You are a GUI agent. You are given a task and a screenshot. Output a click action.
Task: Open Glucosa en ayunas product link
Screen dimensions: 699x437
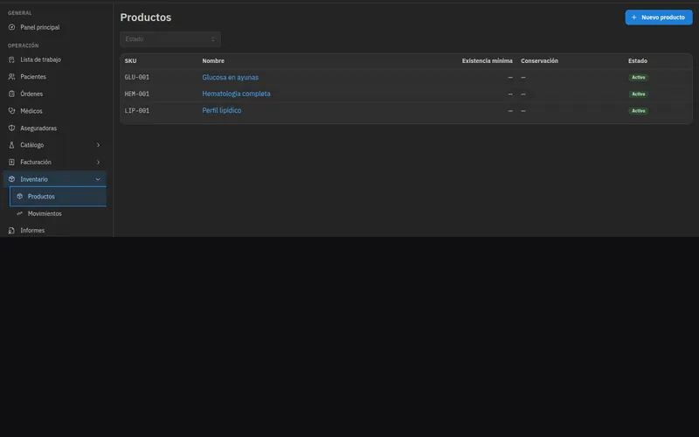coord(230,77)
